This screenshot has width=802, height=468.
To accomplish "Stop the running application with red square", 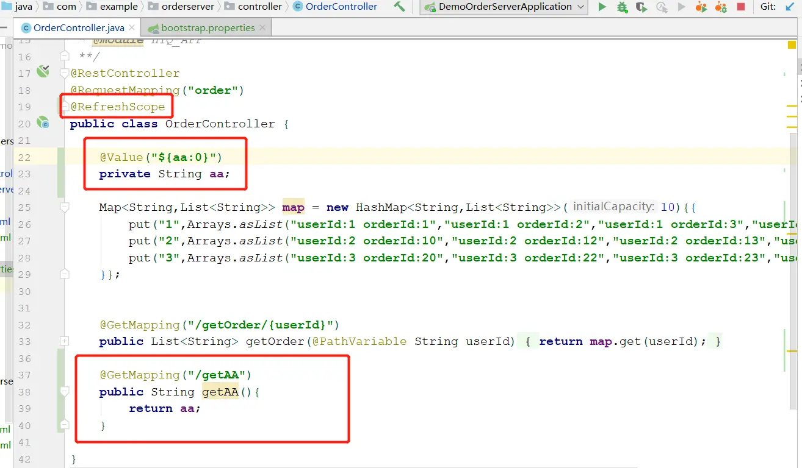I will click(740, 7).
